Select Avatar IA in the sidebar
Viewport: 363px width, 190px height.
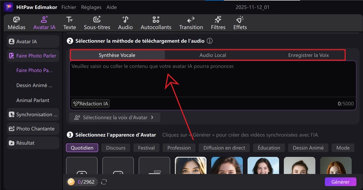tap(33, 42)
